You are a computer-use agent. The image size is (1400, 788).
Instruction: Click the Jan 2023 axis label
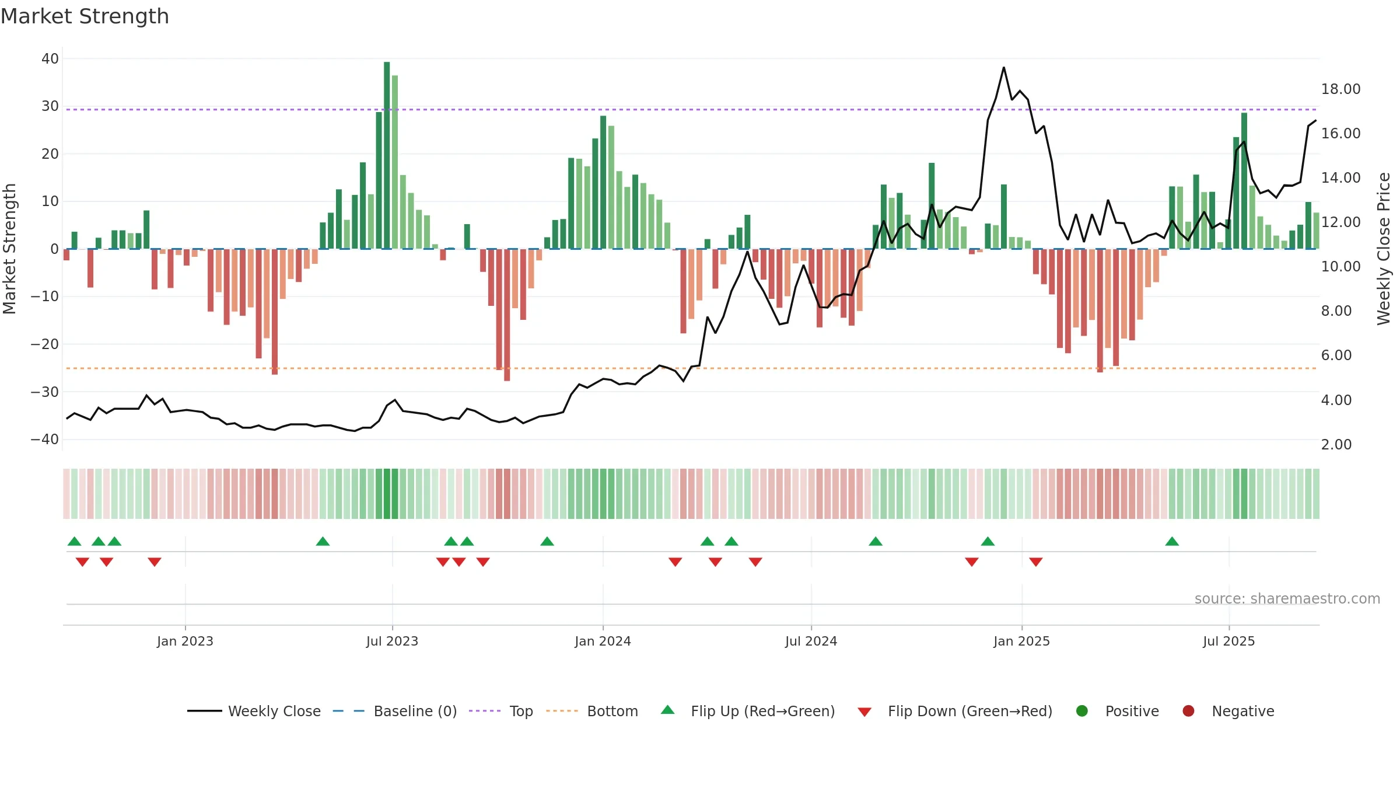185,641
